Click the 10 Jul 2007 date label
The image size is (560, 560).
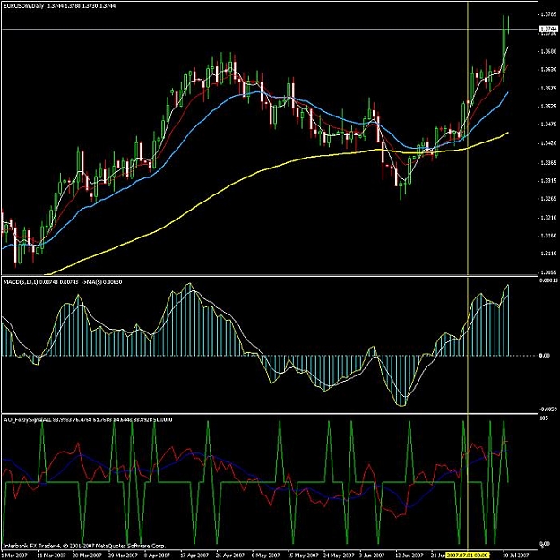[x=516, y=556]
